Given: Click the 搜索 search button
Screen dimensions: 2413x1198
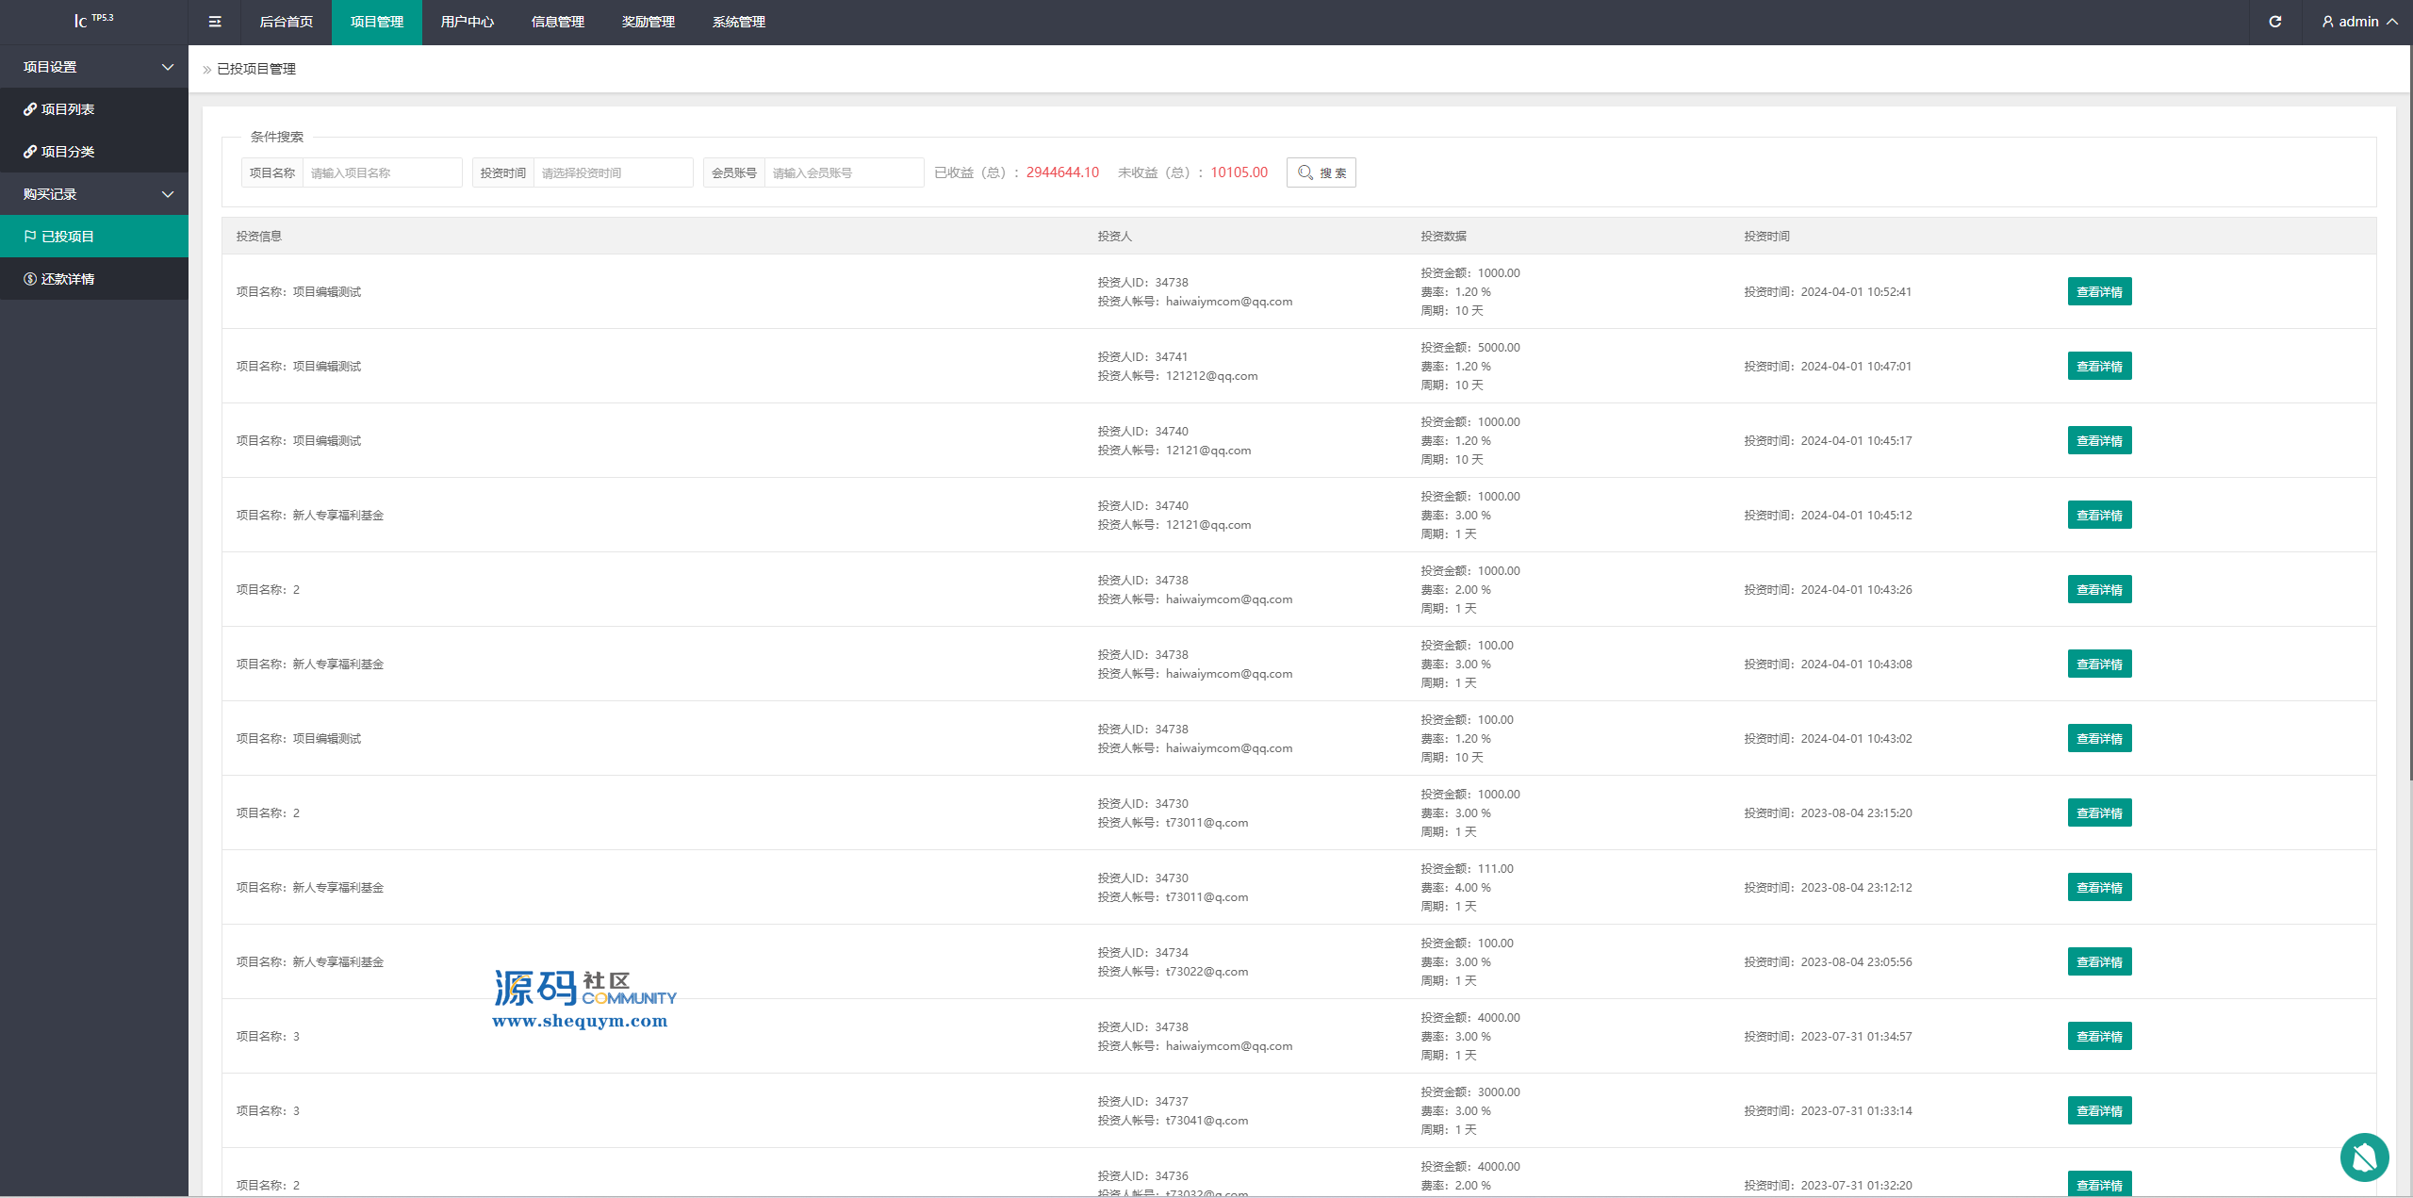Looking at the screenshot, I should (1321, 172).
